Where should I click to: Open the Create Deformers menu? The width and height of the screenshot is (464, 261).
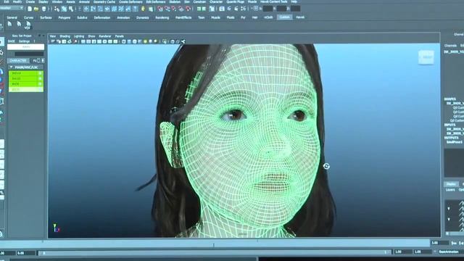pyautogui.click(x=130, y=1)
